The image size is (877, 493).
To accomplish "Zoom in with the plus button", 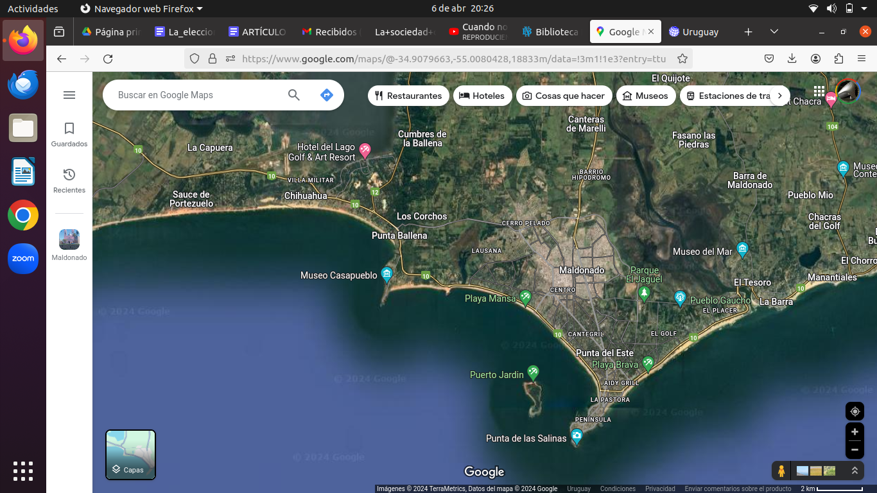I will (855, 432).
